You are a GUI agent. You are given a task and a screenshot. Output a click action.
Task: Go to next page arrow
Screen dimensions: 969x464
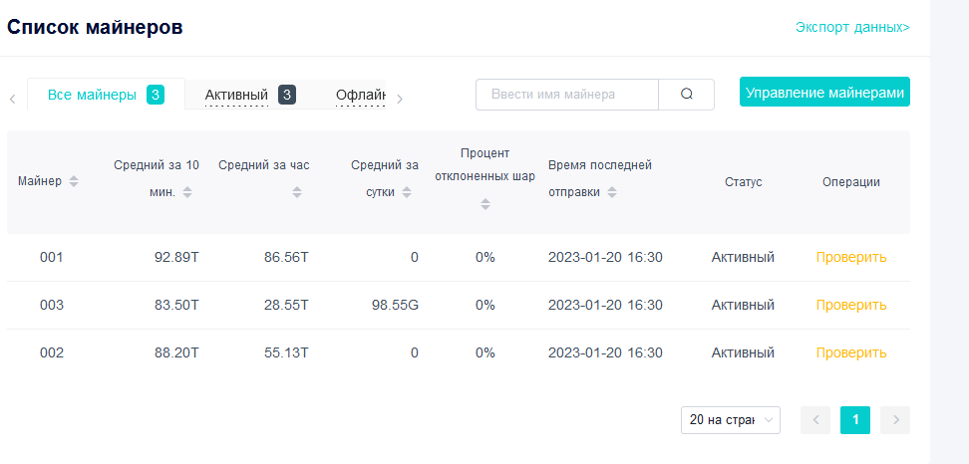tap(895, 420)
